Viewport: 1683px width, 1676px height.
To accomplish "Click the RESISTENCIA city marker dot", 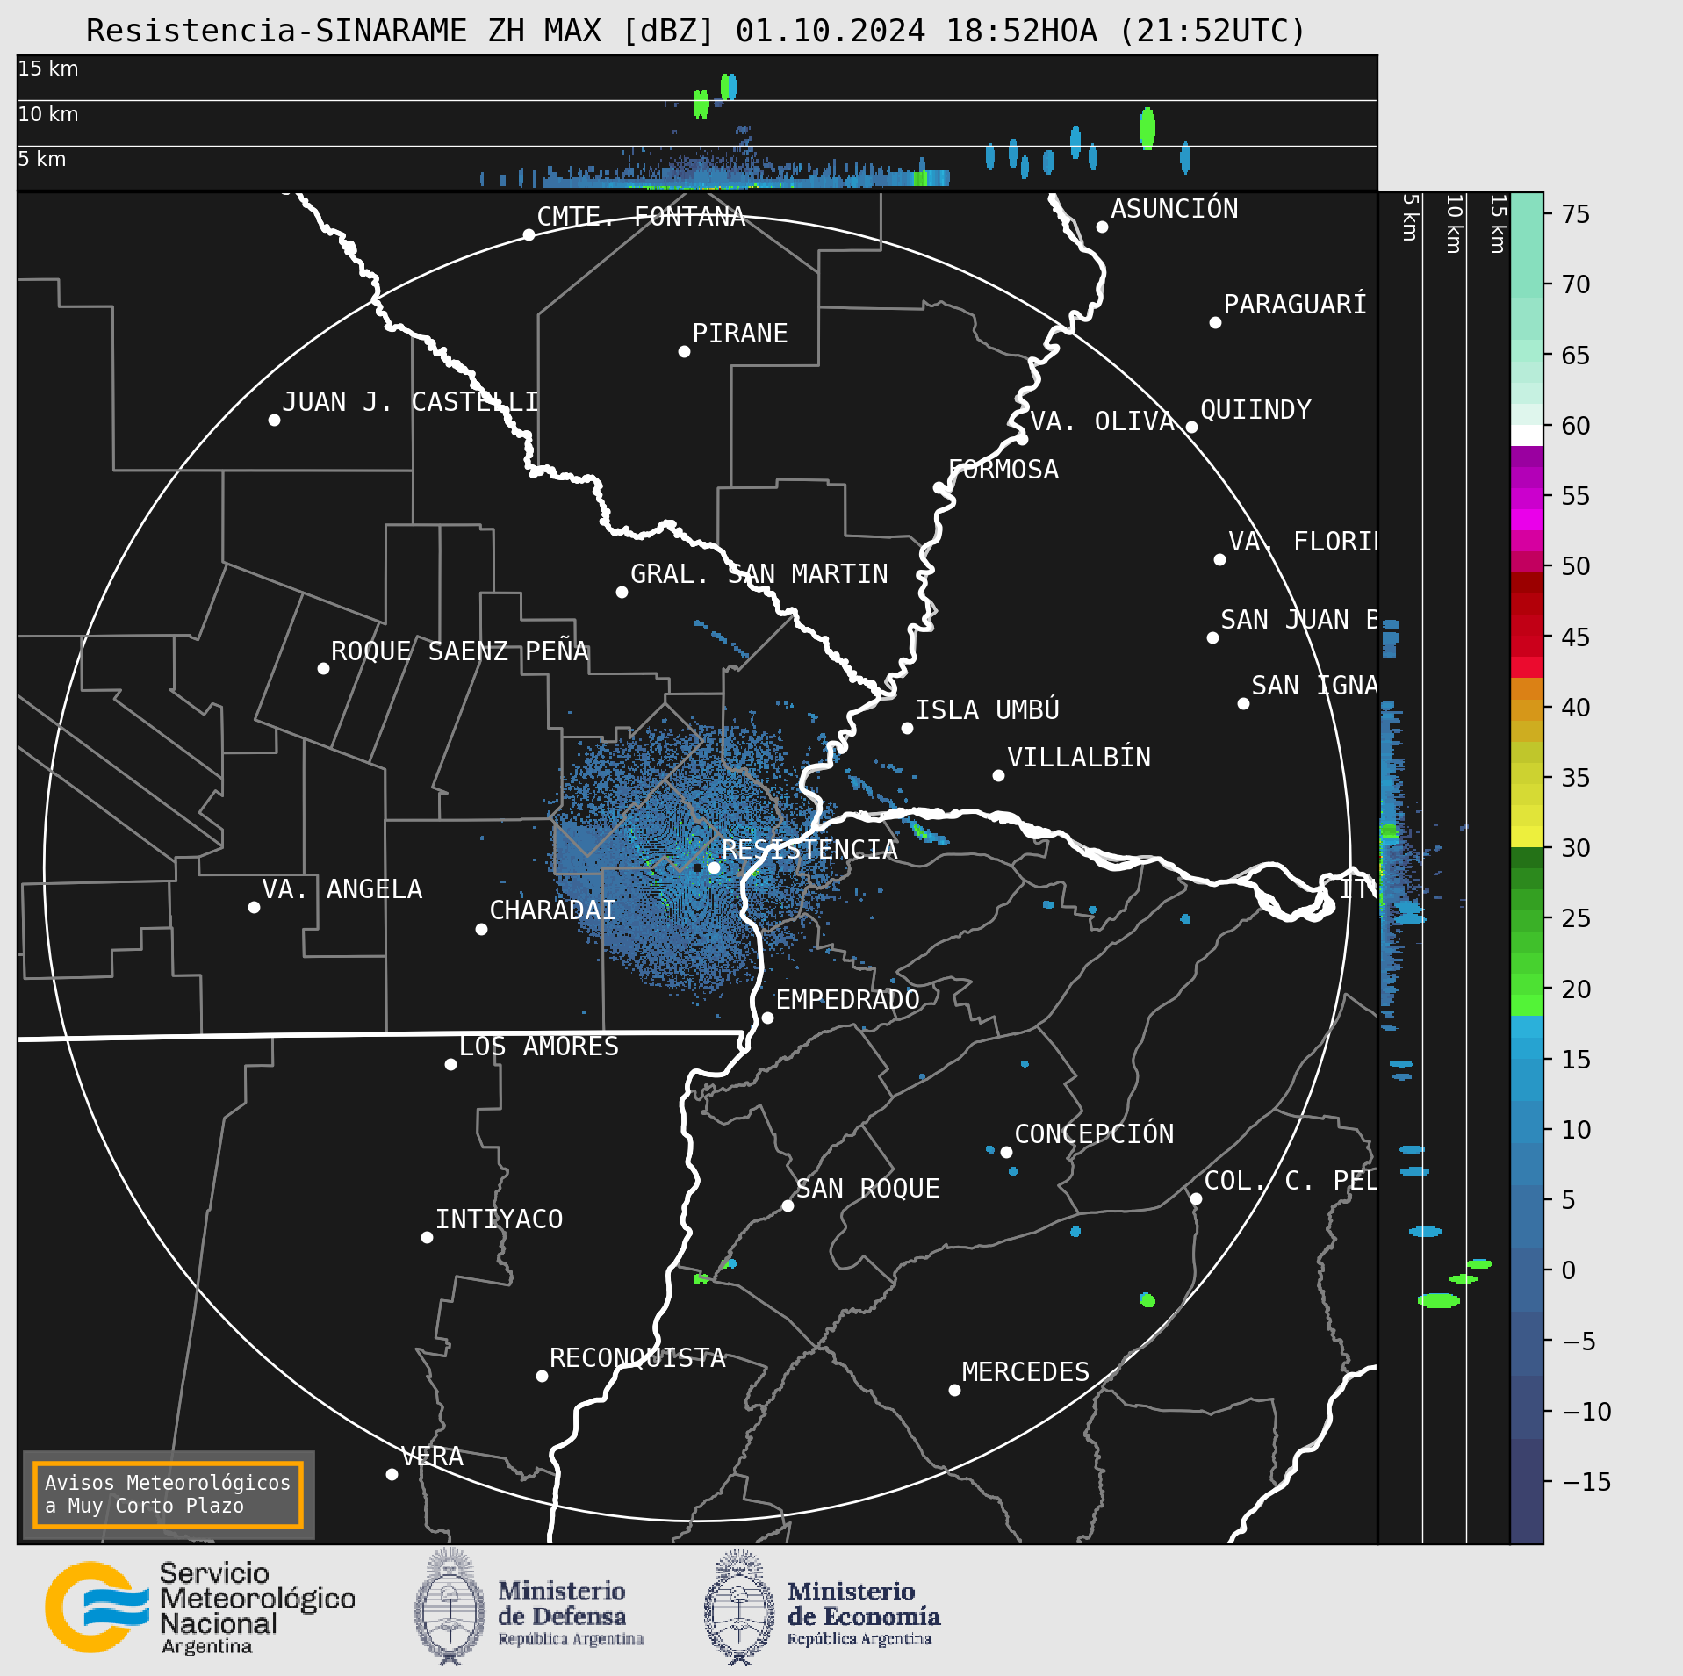I will point(714,867).
